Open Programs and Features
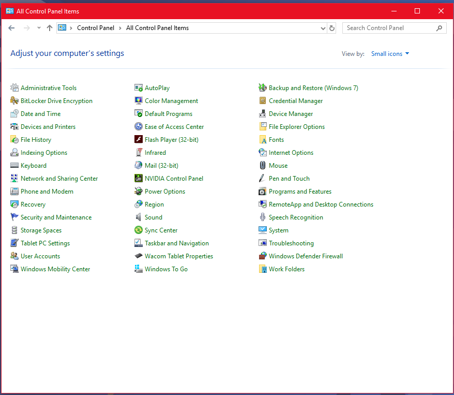 click(300, 192)
